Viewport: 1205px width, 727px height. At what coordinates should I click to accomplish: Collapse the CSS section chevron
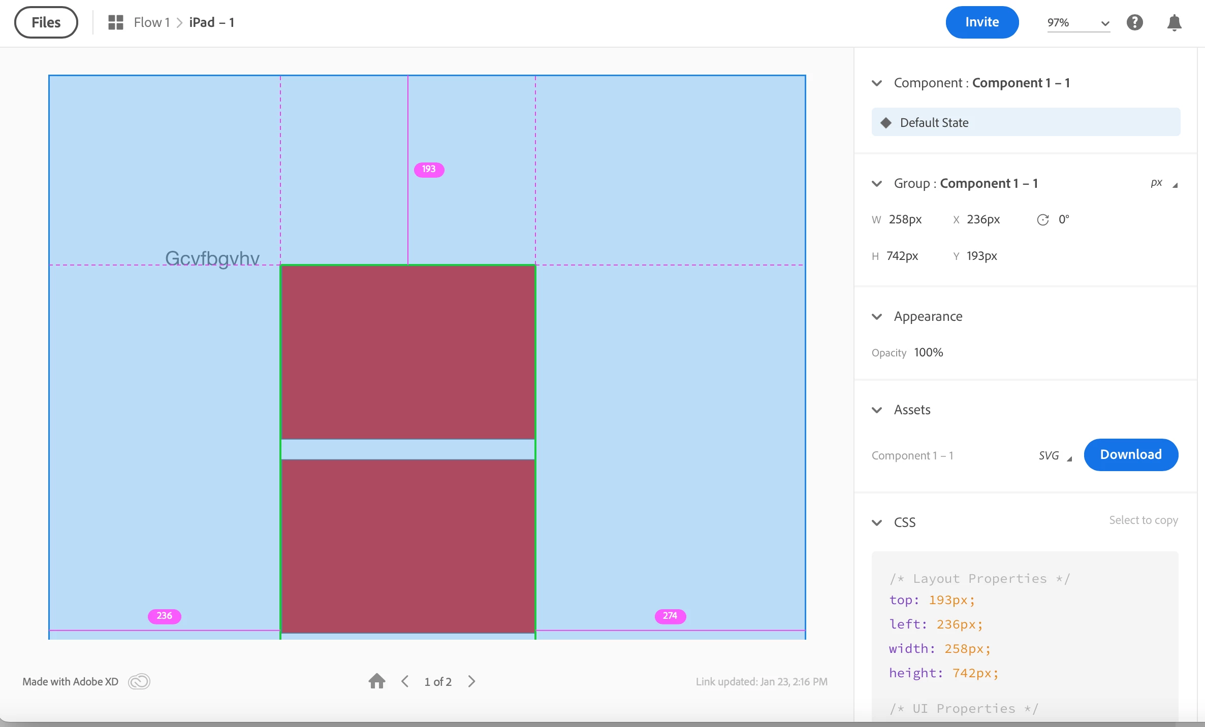click(877, 522)
